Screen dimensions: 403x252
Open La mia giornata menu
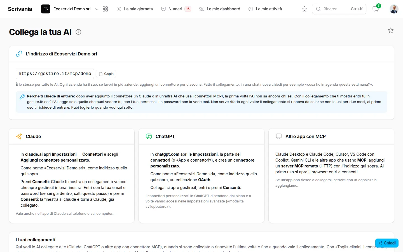pyautogui.click(x=135, y=9)
